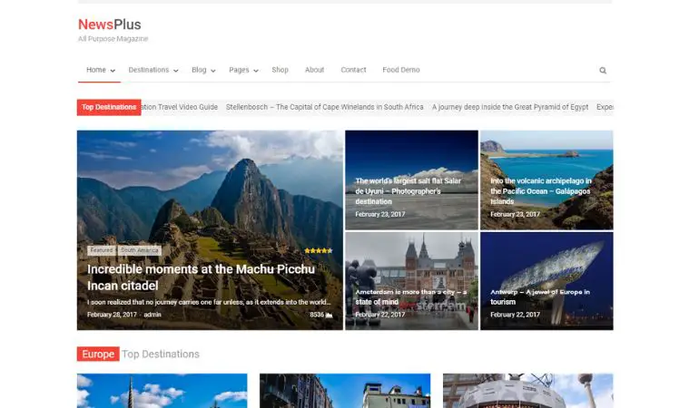Click the Top Destinations section heading
The image size is (699, 408).
(x=161, y=355)
